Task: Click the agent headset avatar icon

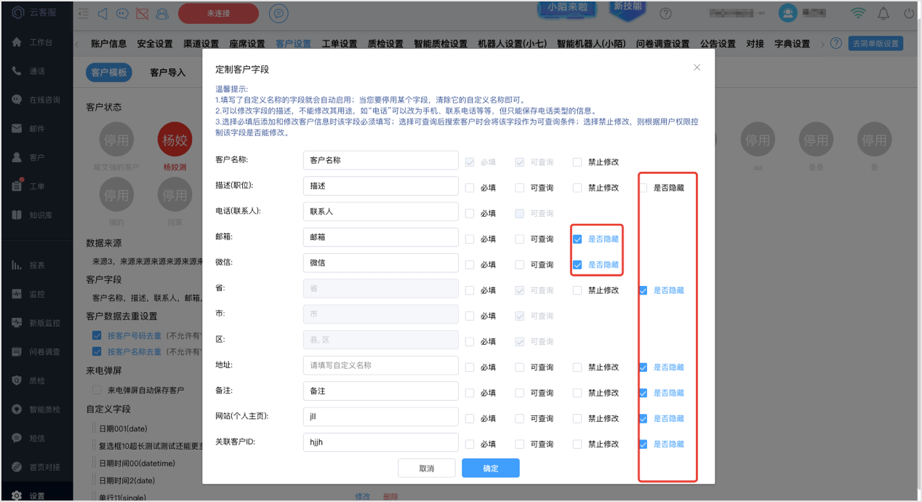Action: tap(787, 13)
